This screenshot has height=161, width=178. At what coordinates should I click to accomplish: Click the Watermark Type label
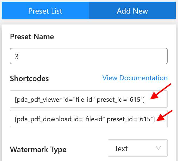click(x=38, y=149)
